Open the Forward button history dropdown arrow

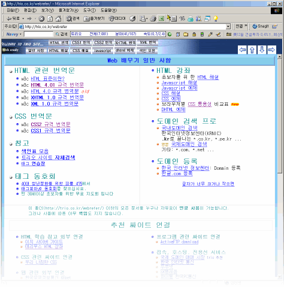click(35, 19)
